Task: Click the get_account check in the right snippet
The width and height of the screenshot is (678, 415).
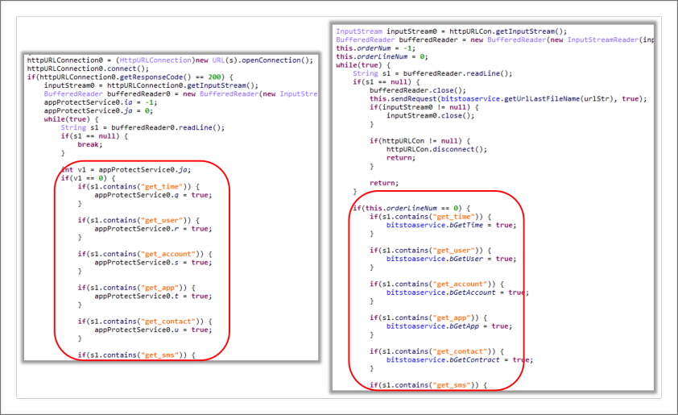Action: 436,284
